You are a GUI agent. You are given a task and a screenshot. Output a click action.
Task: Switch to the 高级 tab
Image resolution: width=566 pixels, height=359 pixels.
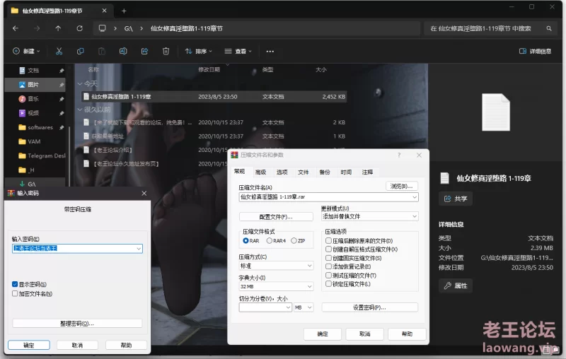260,172
